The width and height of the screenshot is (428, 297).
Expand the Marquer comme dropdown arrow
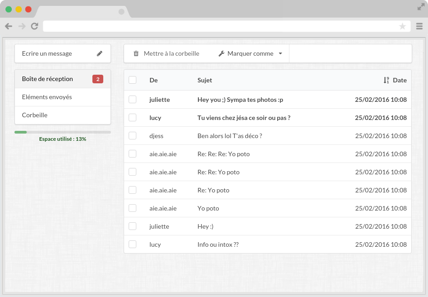point(280,53)
